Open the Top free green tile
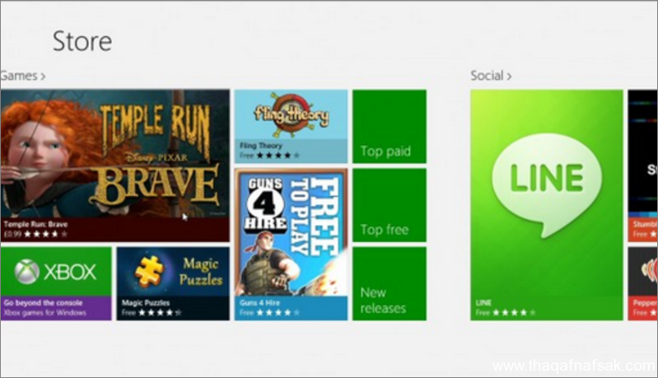 [x=390, y=205]
